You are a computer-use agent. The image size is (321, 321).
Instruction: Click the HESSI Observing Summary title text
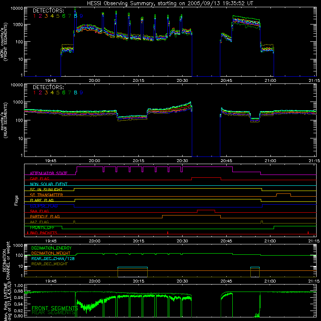pyautogui.click(x=170, y=4)
